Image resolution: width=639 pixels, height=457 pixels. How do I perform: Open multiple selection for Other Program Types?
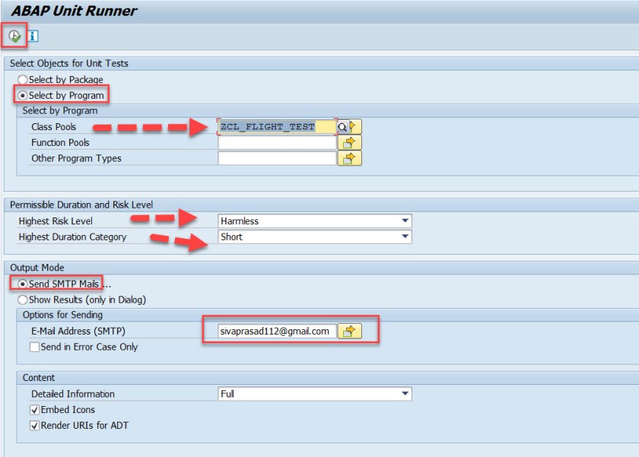[349, 158]
